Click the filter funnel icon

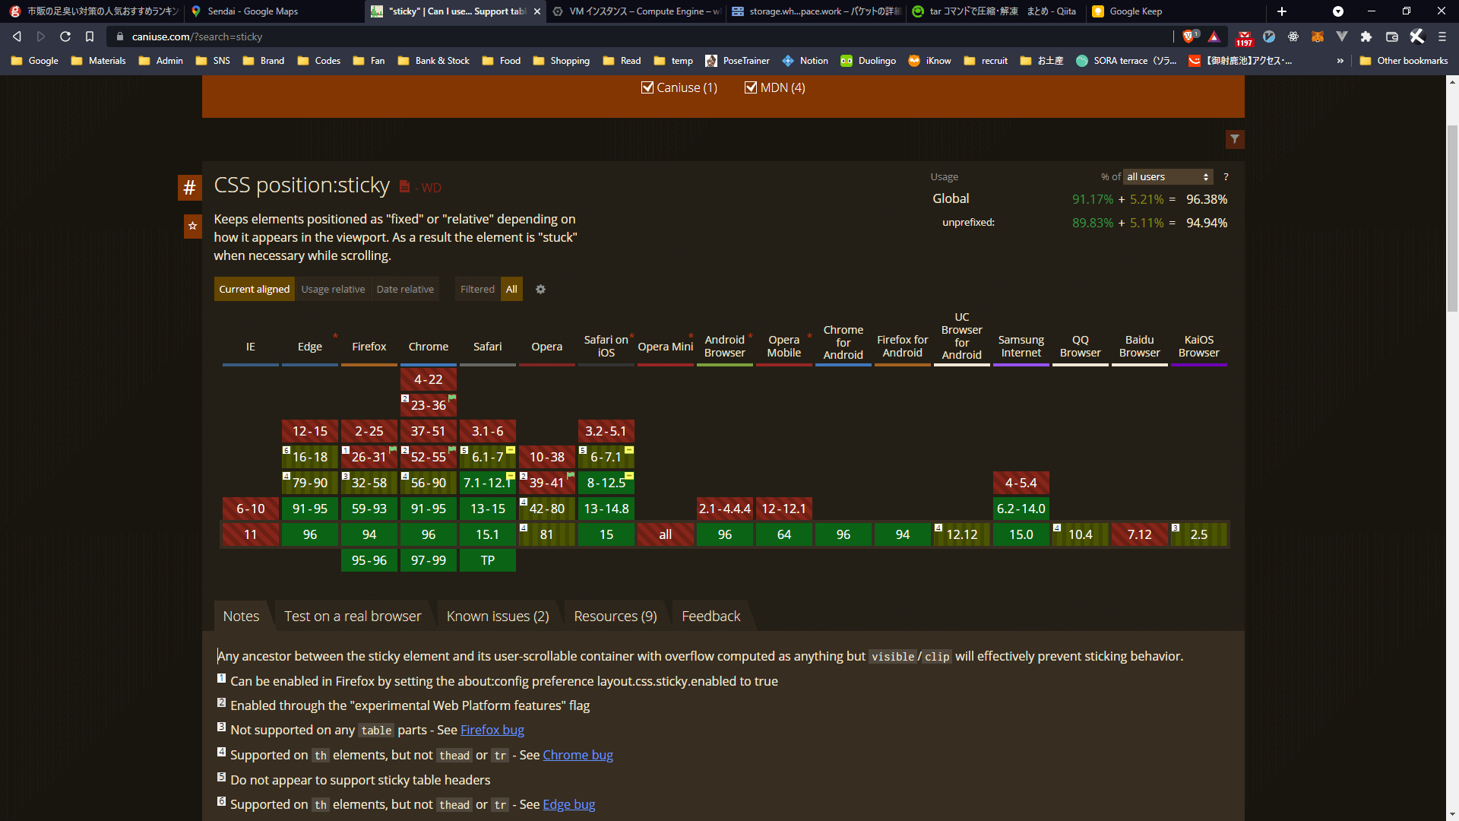pyautogui.click(x=1235, y=139)
